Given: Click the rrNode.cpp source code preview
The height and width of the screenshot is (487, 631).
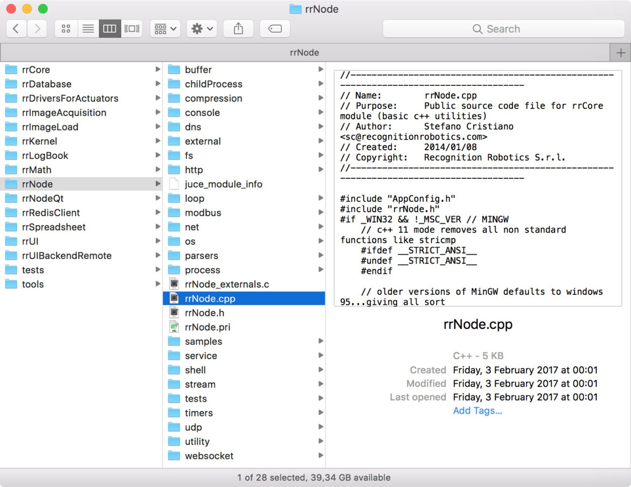Looking at the screenshot, I should click(x=478, y=188).
